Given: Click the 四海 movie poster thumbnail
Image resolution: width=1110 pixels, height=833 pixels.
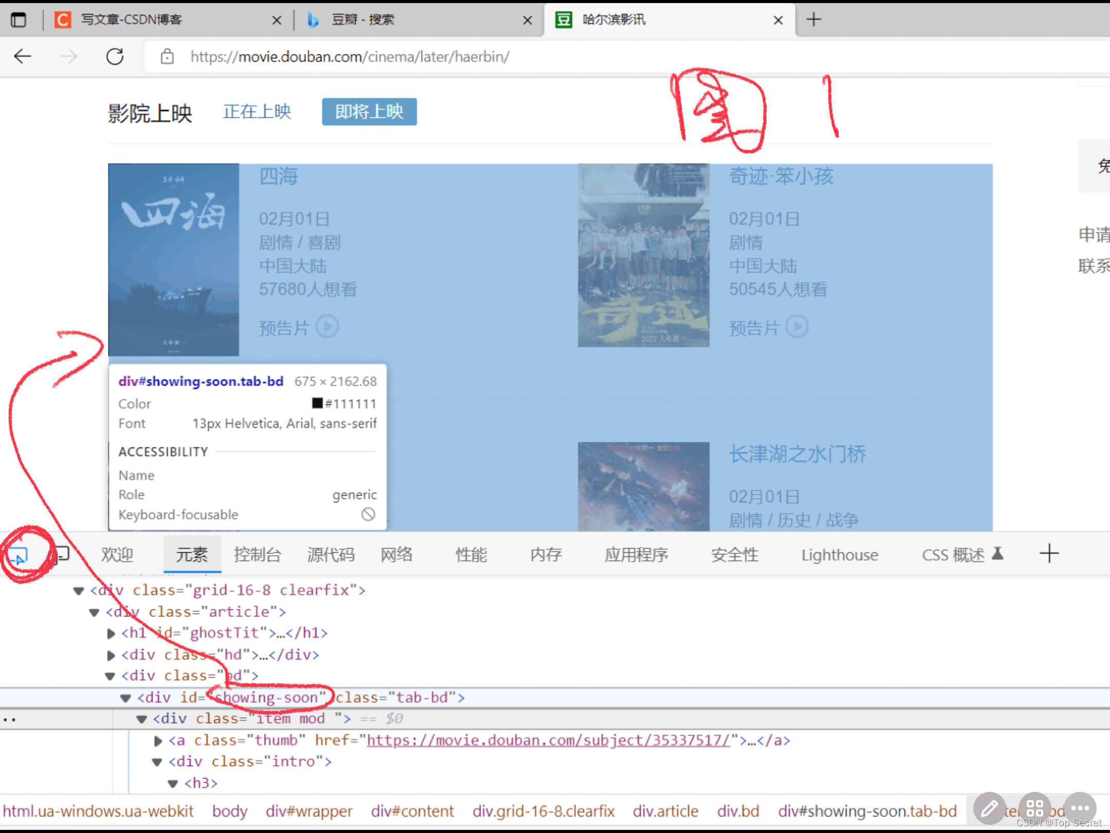Looking at the screenshot, I should (174, 260).
